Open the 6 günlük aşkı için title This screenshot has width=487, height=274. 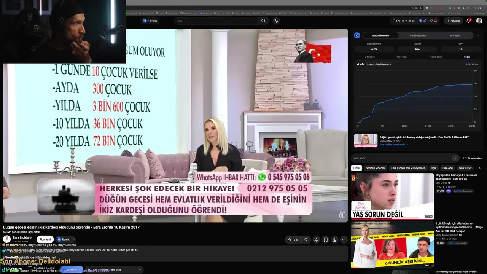(459, 227)
